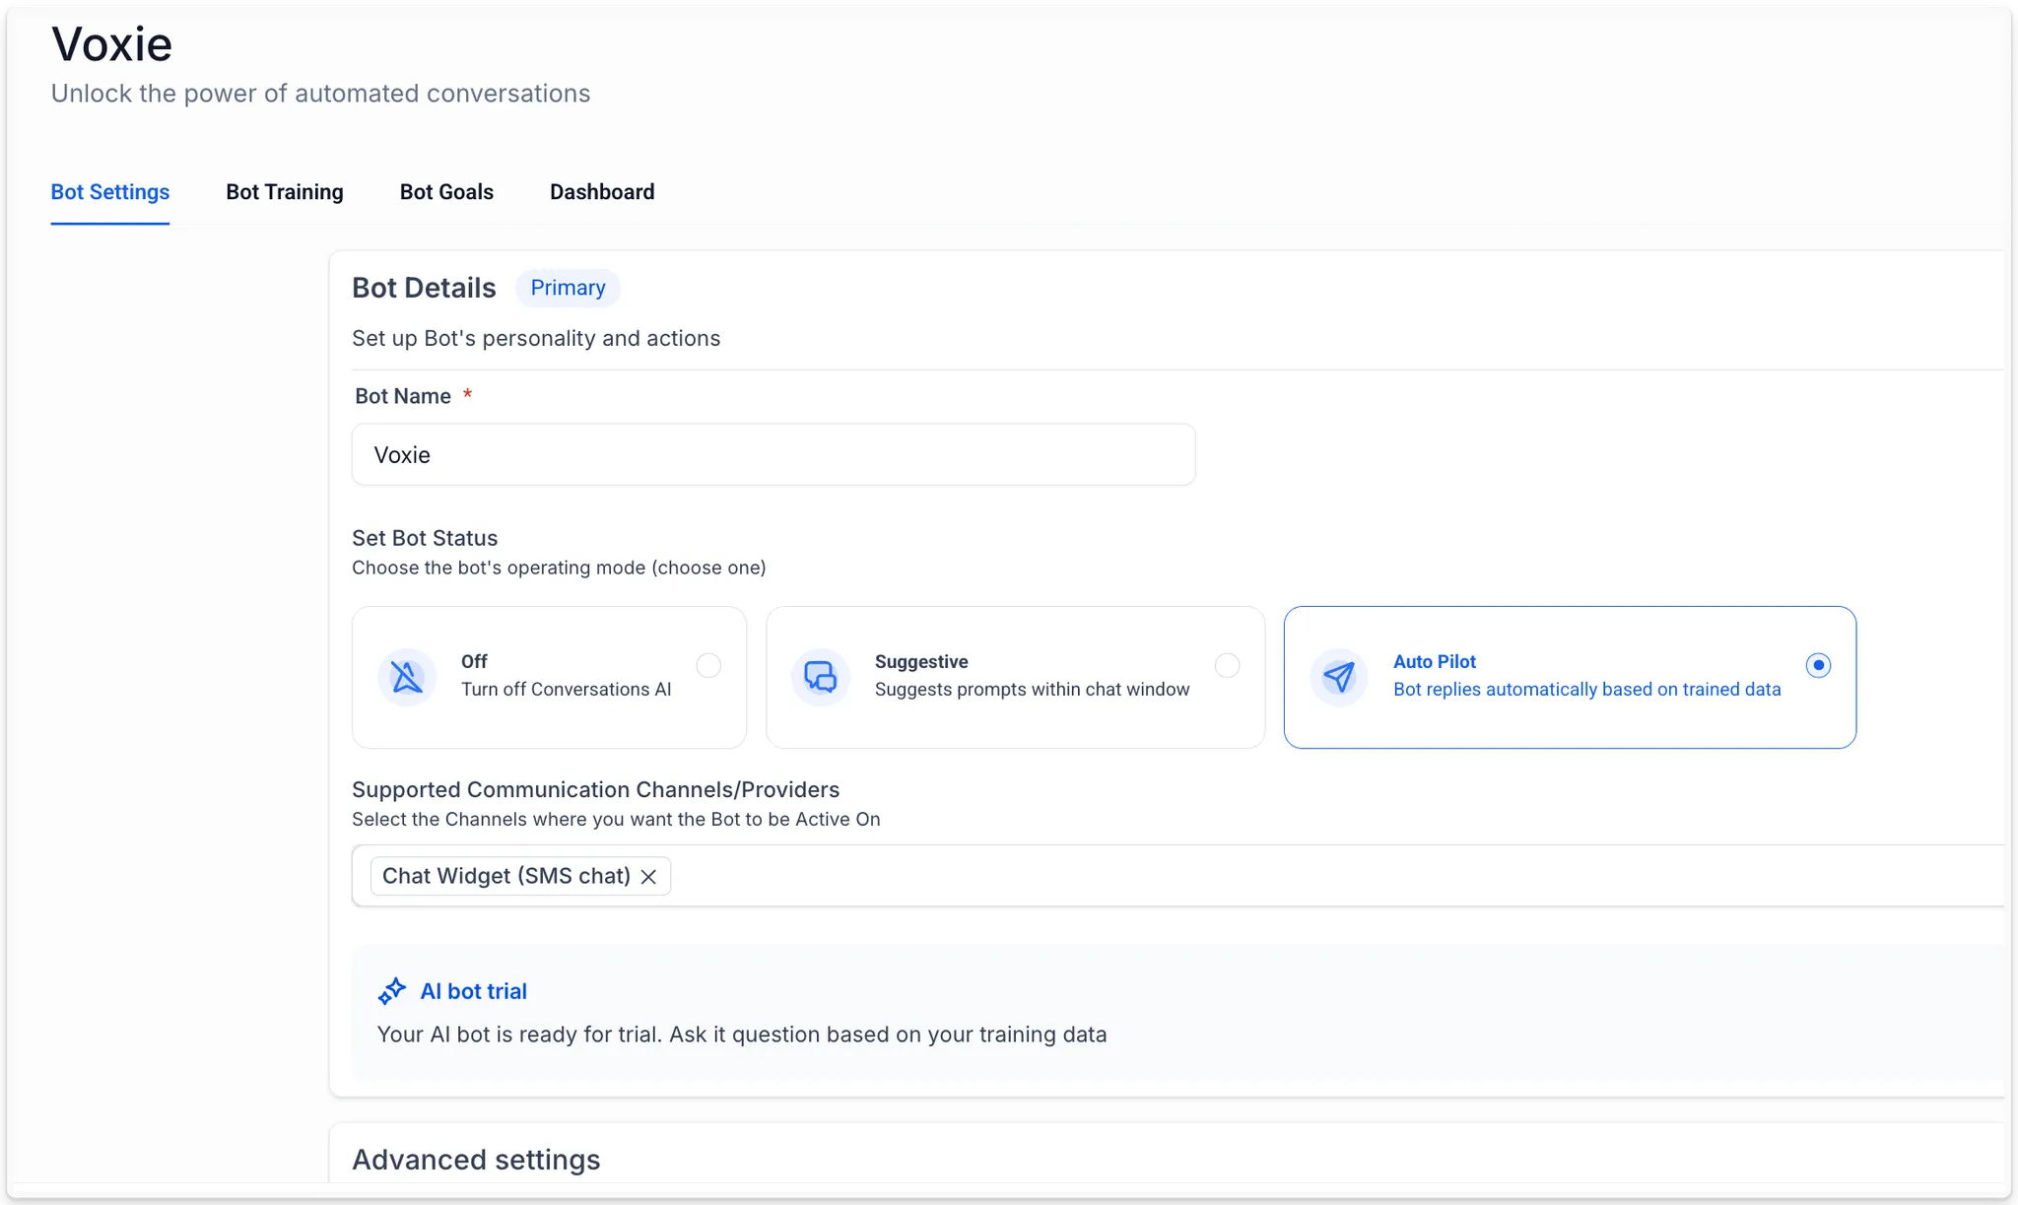Click the Suggestive chat bubbles icon

click(820, 677)
